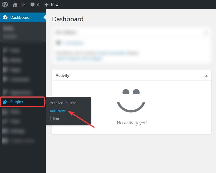
Task: Open the comments bubble icon
Action: (32, 5)
